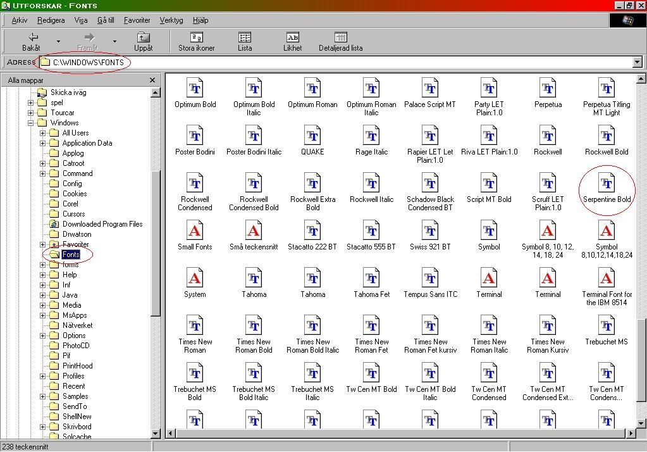Screen dimensions: 647x452
Task: Select the Palace Script MT font
Action: coord(430,89)
